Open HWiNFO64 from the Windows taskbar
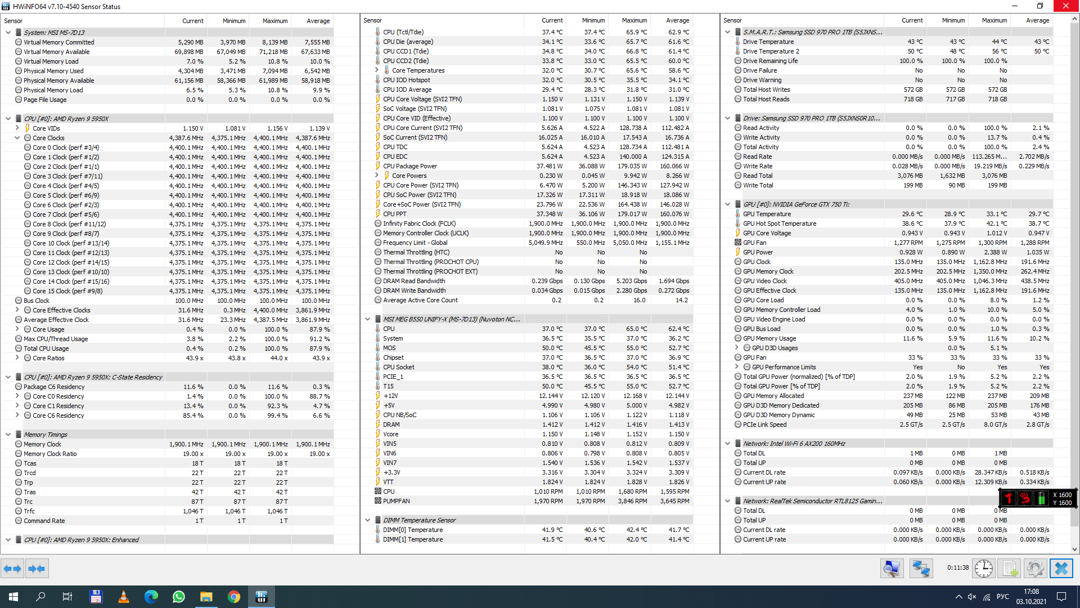Viewport: 1080px width, 608px height. pos(261,597)
